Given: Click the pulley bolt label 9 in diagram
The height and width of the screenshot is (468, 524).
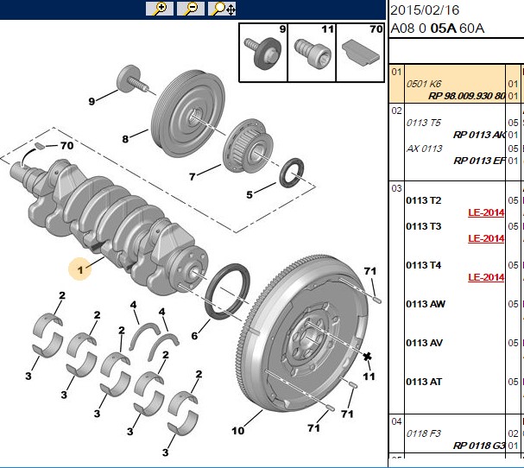Looking at the screenshot, I should [92, 101].
